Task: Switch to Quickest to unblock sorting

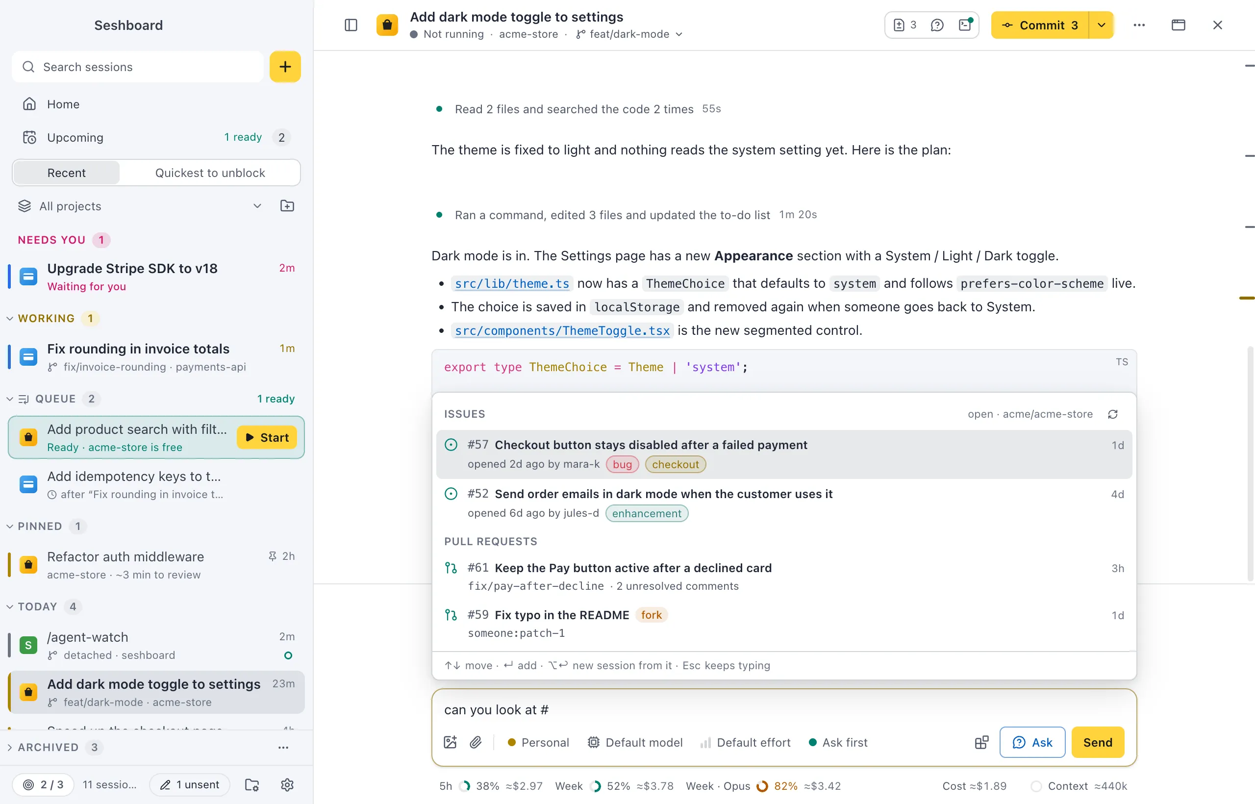Action: pyautogui.click(x=210, y=173)
